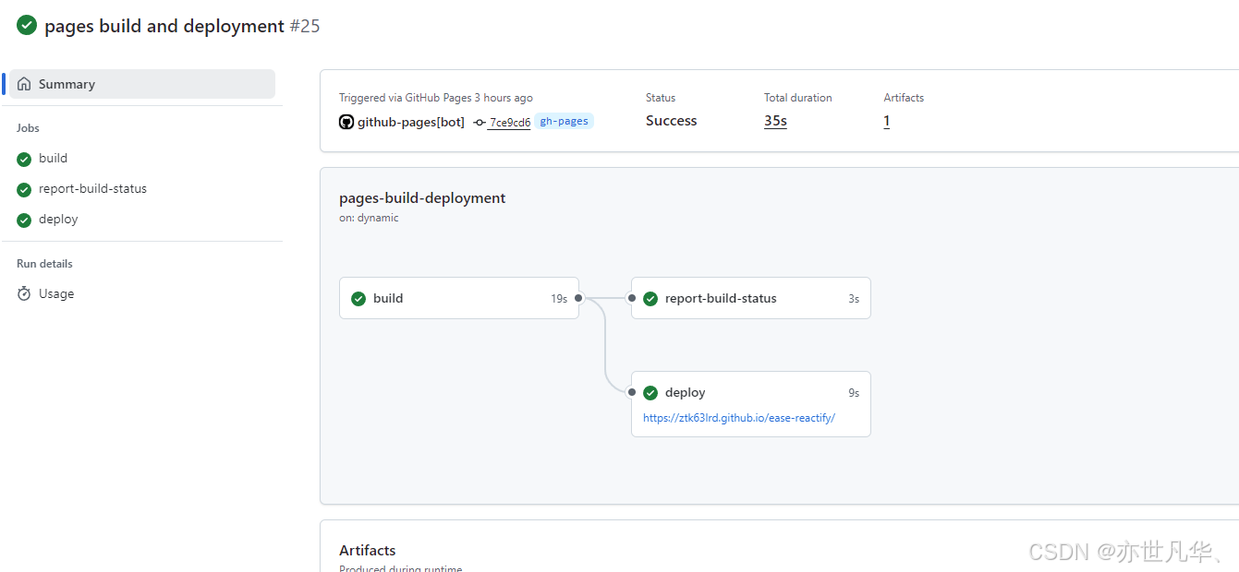Click the check icon beside sidebar deploy job

pos(24,220)
